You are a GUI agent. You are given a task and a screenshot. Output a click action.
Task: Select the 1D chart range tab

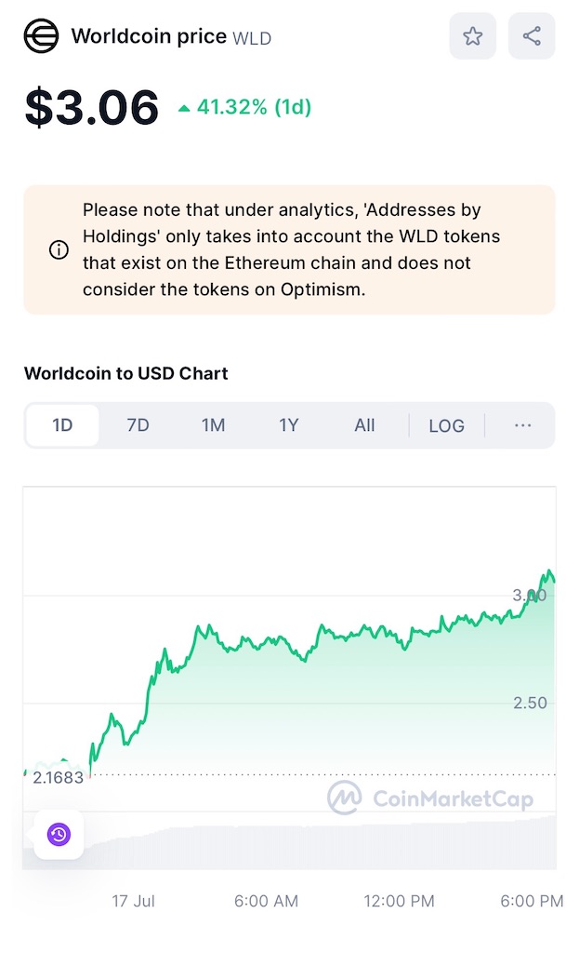62,424
